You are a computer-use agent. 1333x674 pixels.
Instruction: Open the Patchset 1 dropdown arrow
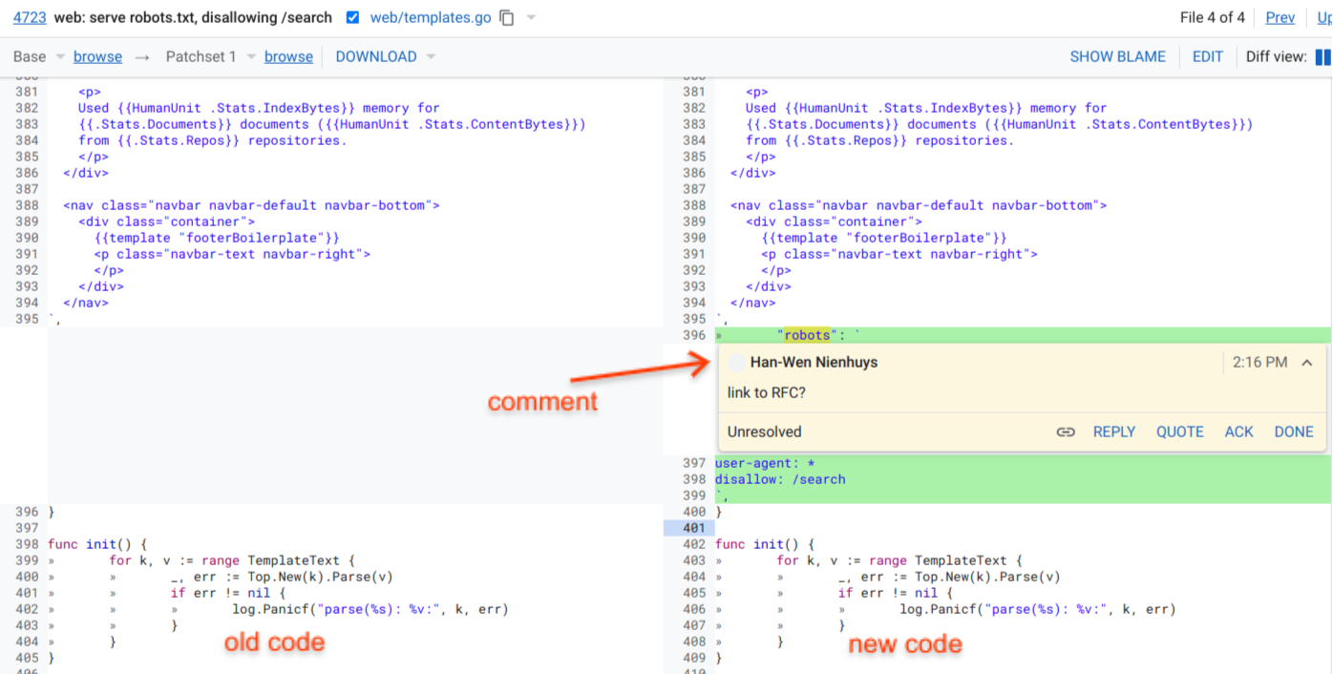(x=249, y=56)
